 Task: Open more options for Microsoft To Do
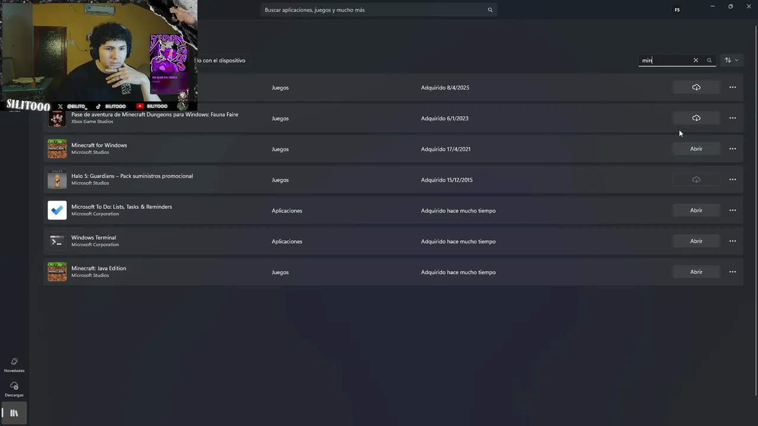click(733, 211)
